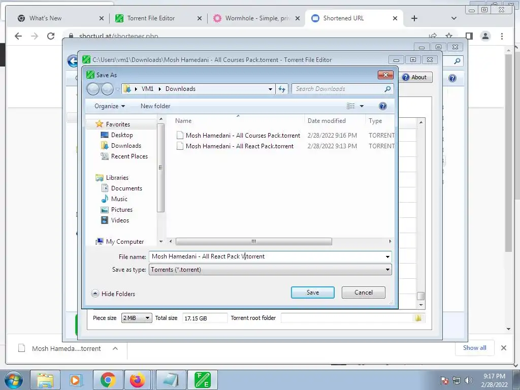This screenshot has height=390, width=520.
Task: Select Recent Places in navigation pane
Action: pyautogui.click(x=129, y=156)
